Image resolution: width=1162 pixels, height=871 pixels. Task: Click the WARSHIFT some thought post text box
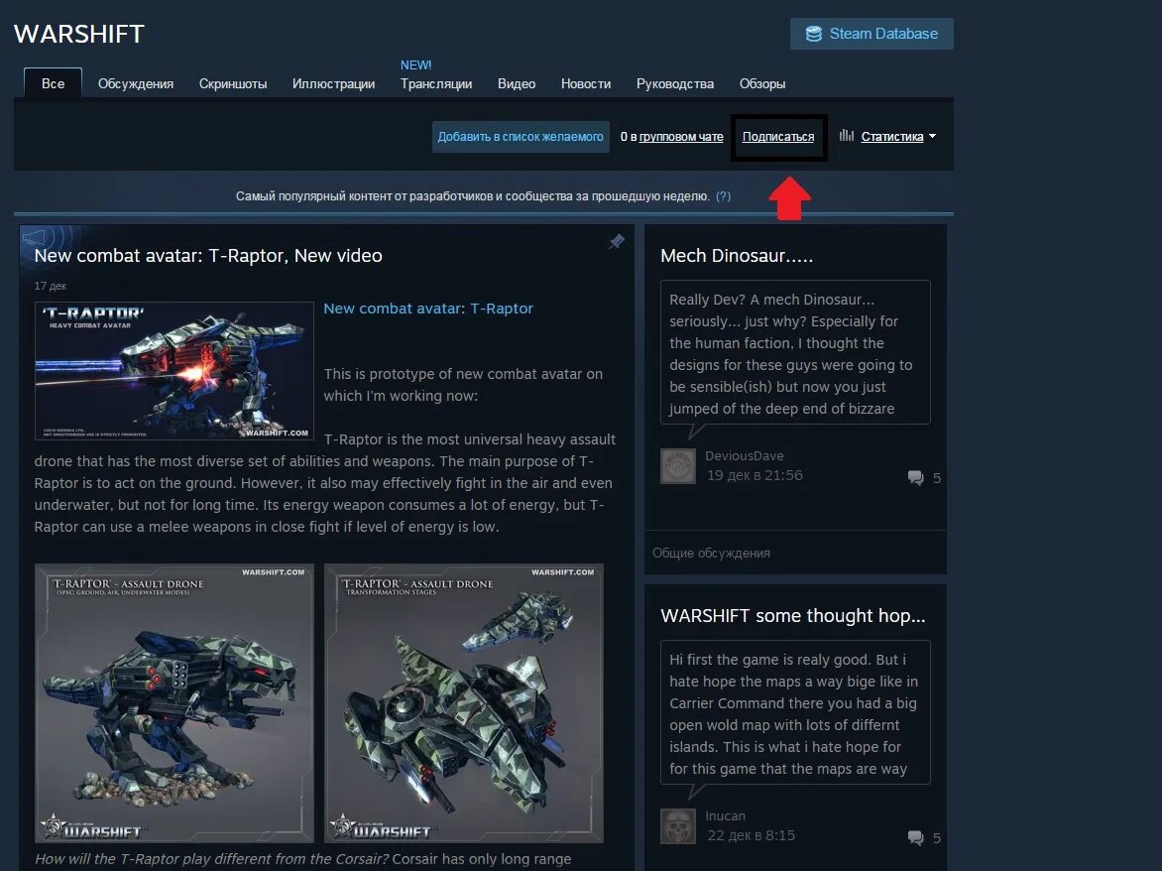795,712
